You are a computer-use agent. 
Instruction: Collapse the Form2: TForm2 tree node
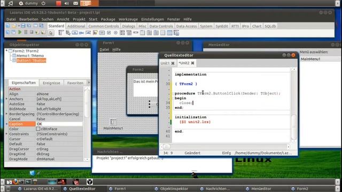[6, 51]
